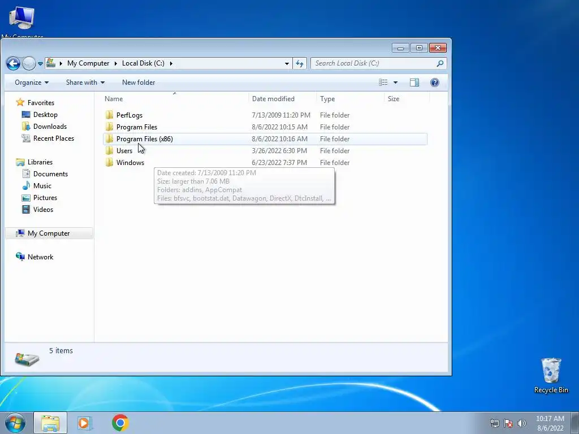
Task: Click the Show desktop button on the taskbar
Action: click(575, 423)
